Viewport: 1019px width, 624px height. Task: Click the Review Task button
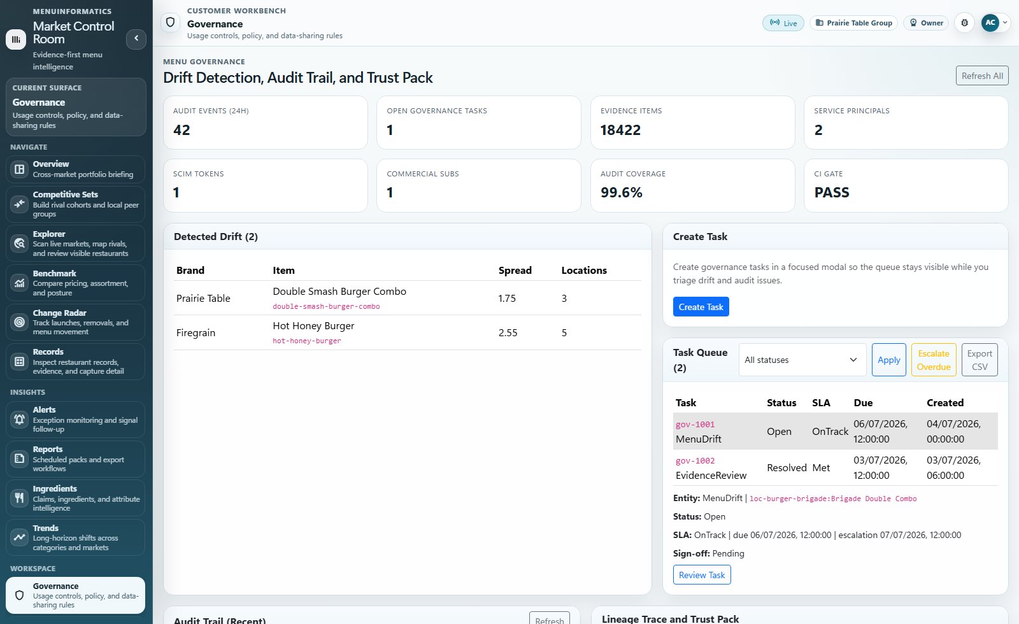(x=702, y=575)
